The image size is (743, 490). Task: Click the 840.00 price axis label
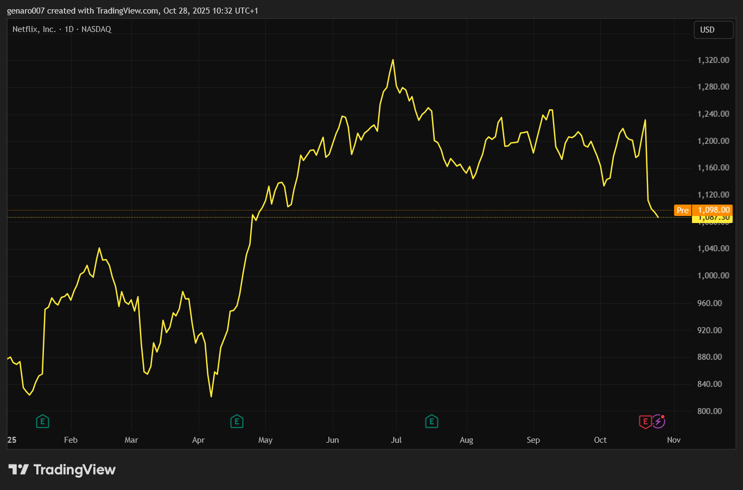[x=710, y=384]
